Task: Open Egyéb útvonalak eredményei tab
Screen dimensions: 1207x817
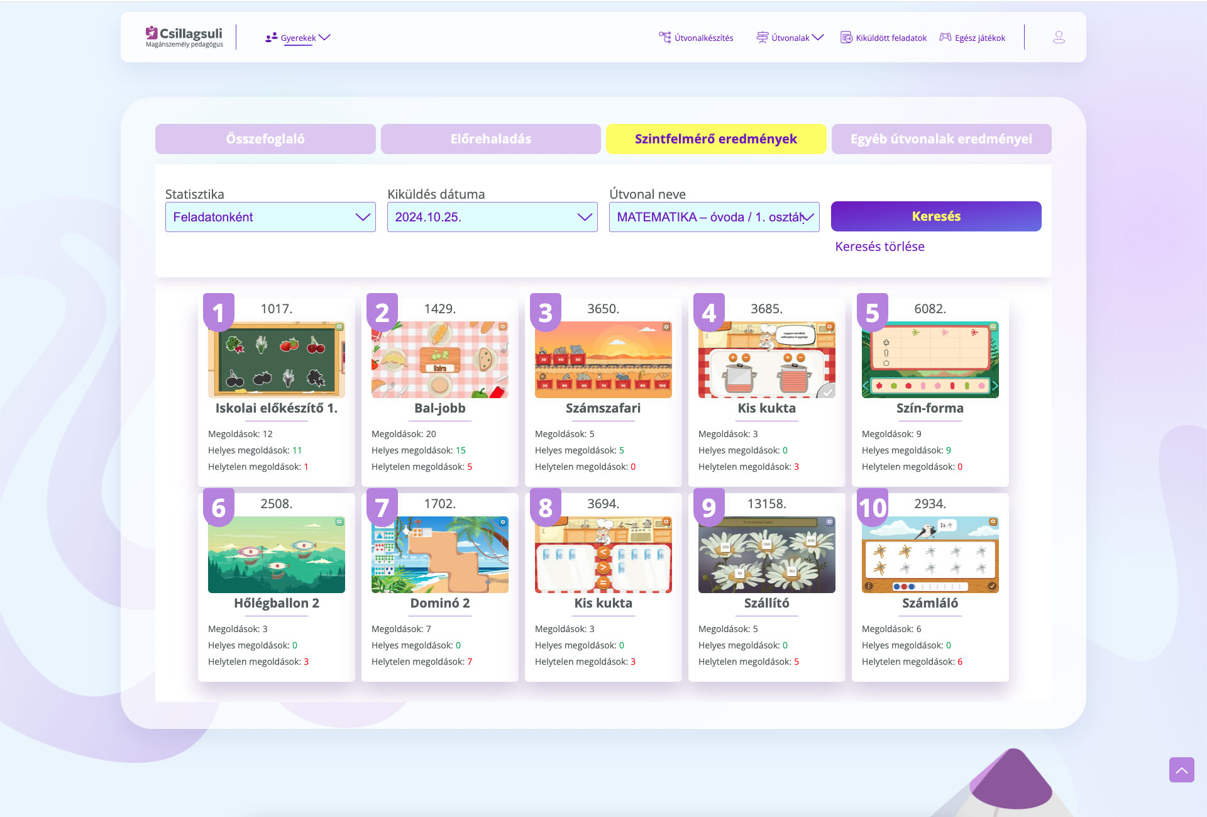Action: [941, 139]
